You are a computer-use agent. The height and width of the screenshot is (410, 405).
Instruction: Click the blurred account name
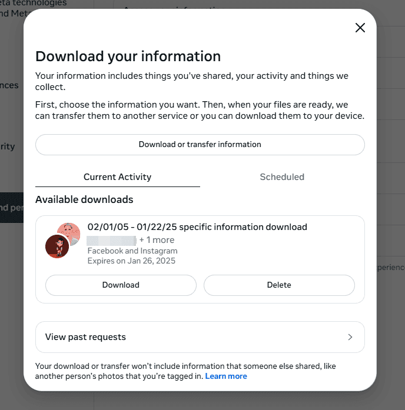click(x=111, y=240)
